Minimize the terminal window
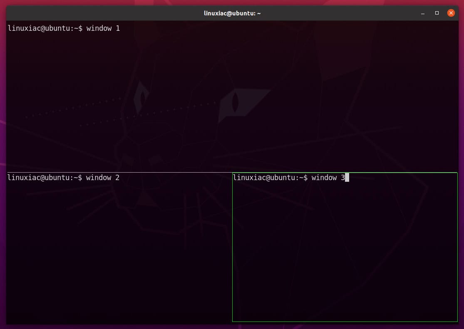The width and height of the screenshot is (464, 329). click(x=422, y=13)
